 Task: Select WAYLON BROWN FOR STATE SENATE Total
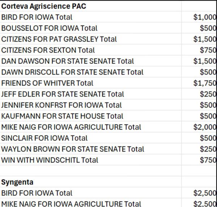click(x=73, y=149)
